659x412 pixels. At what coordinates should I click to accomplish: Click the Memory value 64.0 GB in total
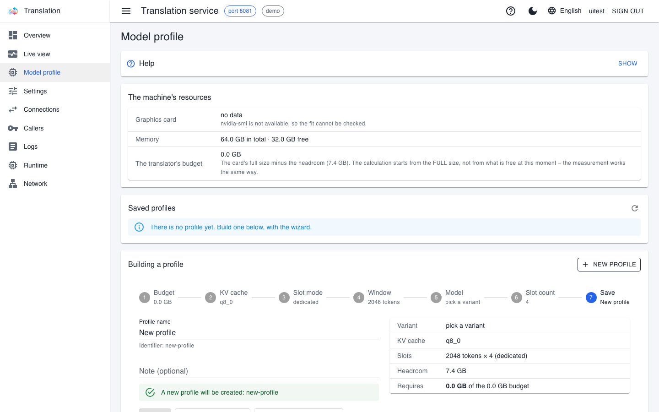pyautogui.click(x=265, y=139)
